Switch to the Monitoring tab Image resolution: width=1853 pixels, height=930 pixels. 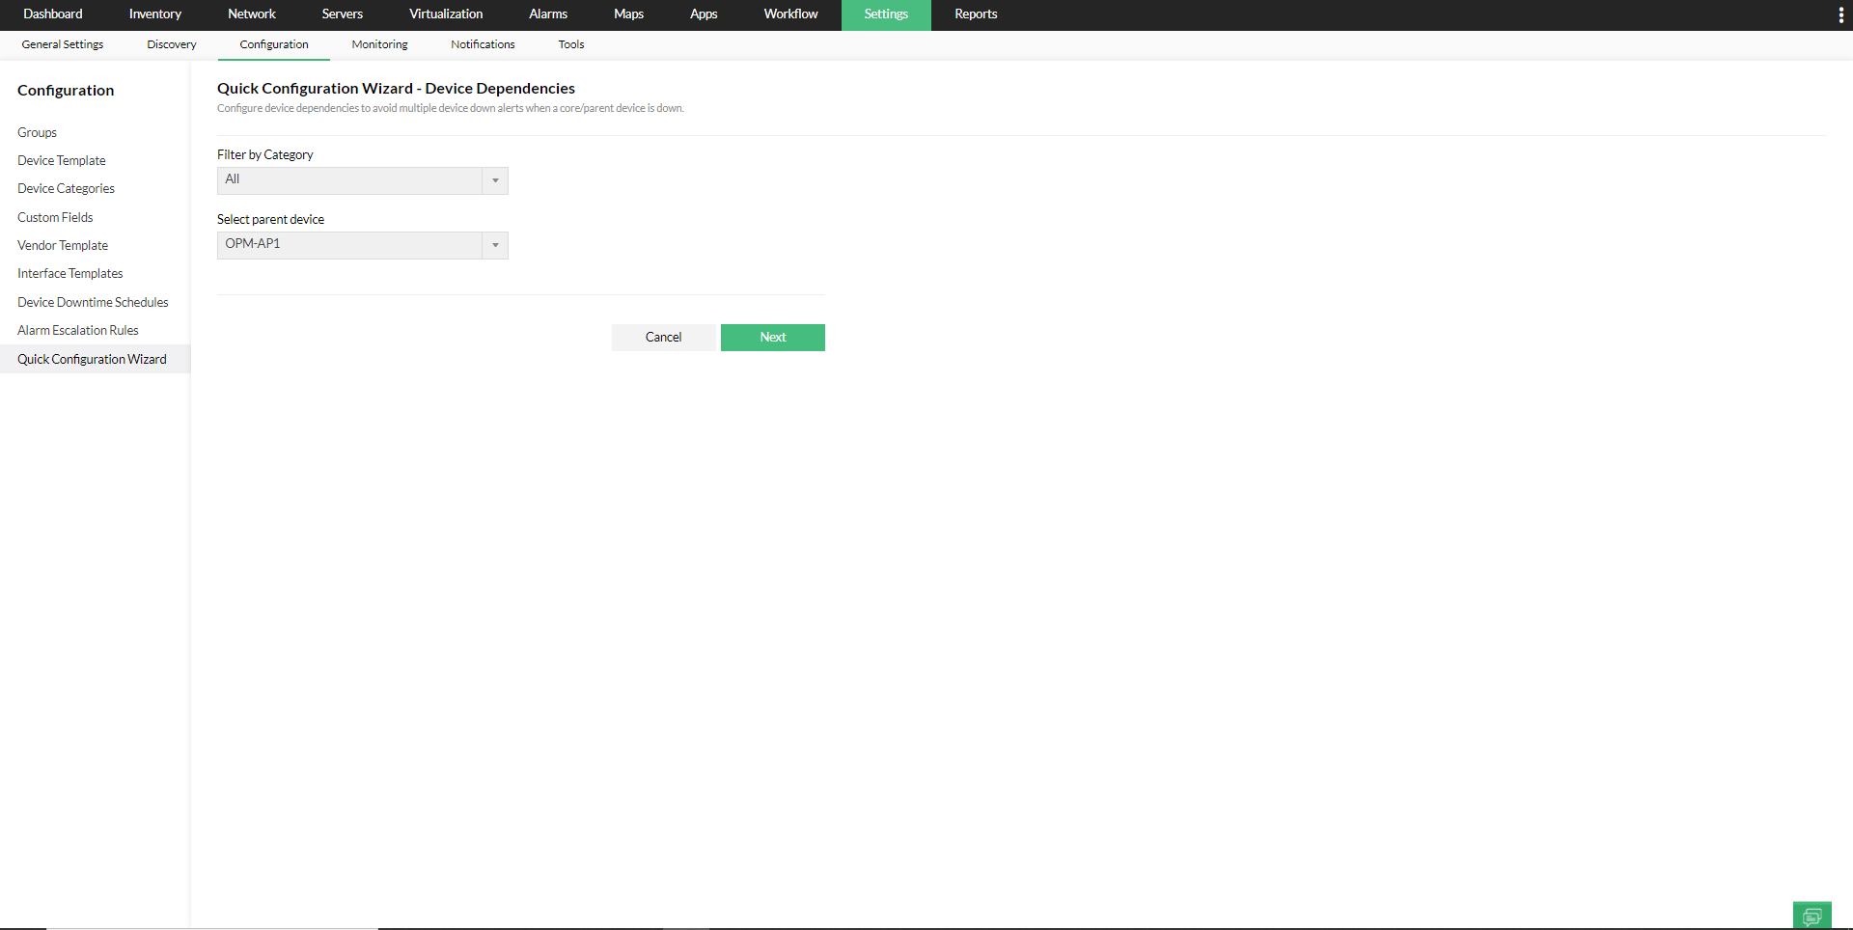click(379, 44)
